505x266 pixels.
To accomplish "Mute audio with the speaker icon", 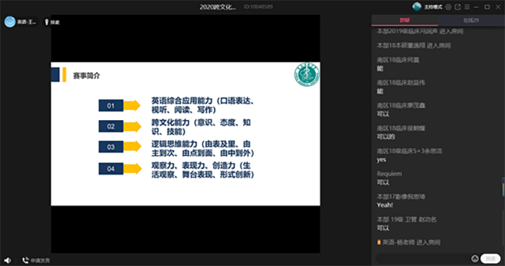I will click(x=7, y=260).
